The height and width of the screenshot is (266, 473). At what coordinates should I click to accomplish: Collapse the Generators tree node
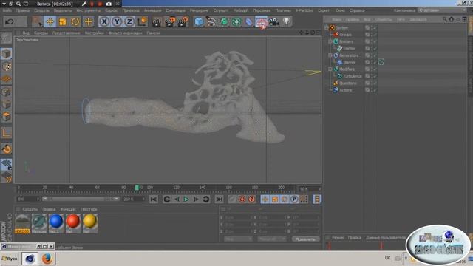tap(330, 55)
